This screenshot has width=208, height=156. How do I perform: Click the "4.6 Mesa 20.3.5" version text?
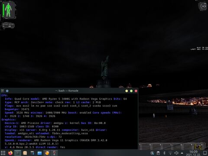click(x=22, y=147)
